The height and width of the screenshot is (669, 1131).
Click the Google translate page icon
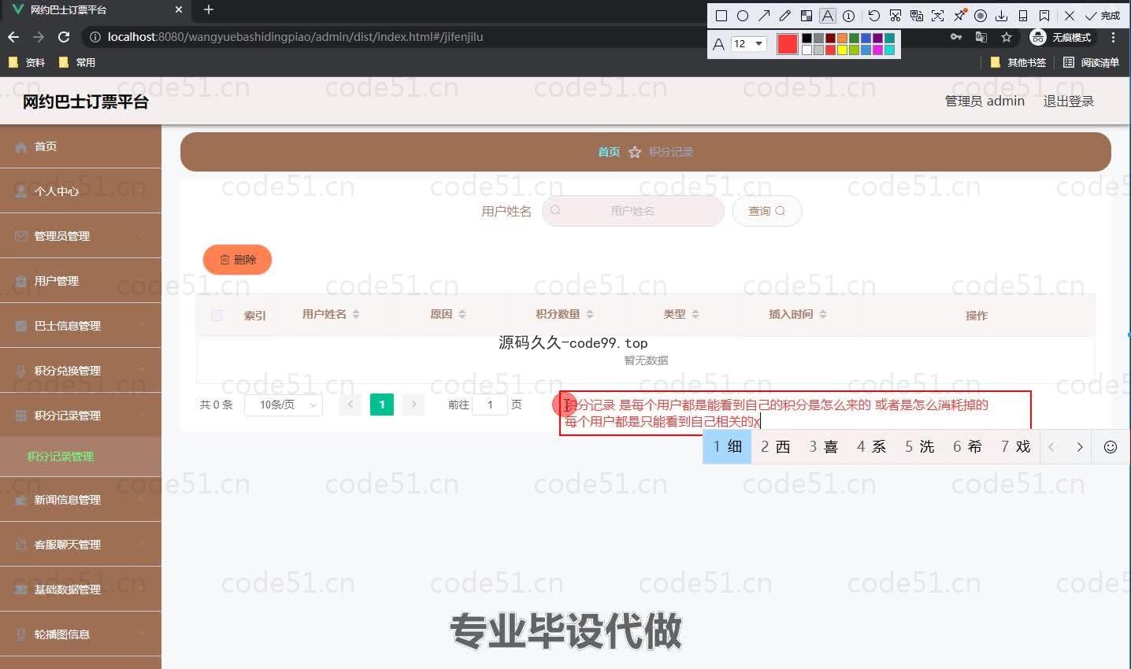981,37
